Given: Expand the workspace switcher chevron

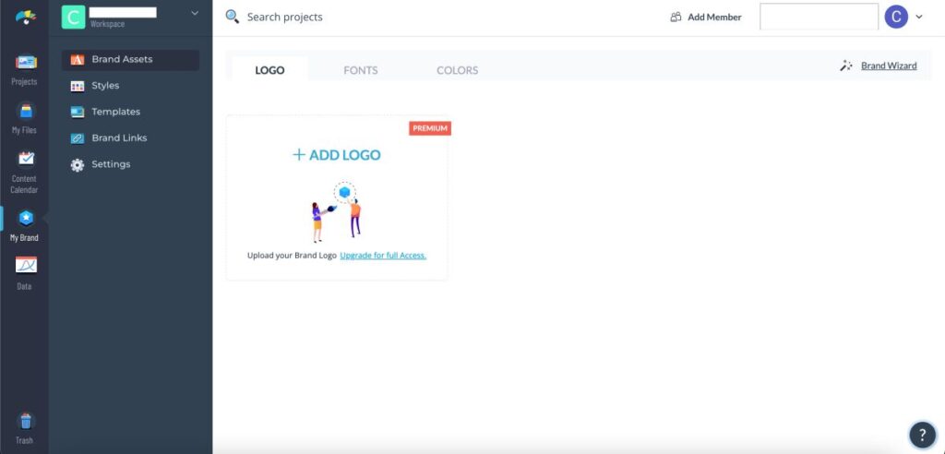Looking at the screenshot, I should [x=194, y=13].
